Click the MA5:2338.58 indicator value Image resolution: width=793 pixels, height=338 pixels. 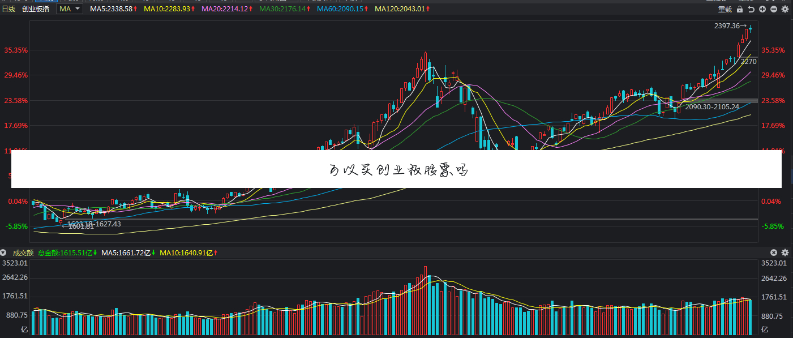[112, 9]
